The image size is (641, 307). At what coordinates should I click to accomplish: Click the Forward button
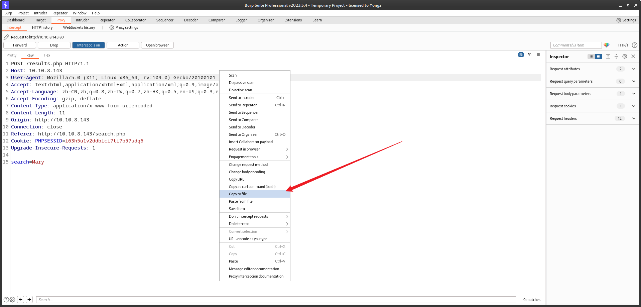click(20, 45)
